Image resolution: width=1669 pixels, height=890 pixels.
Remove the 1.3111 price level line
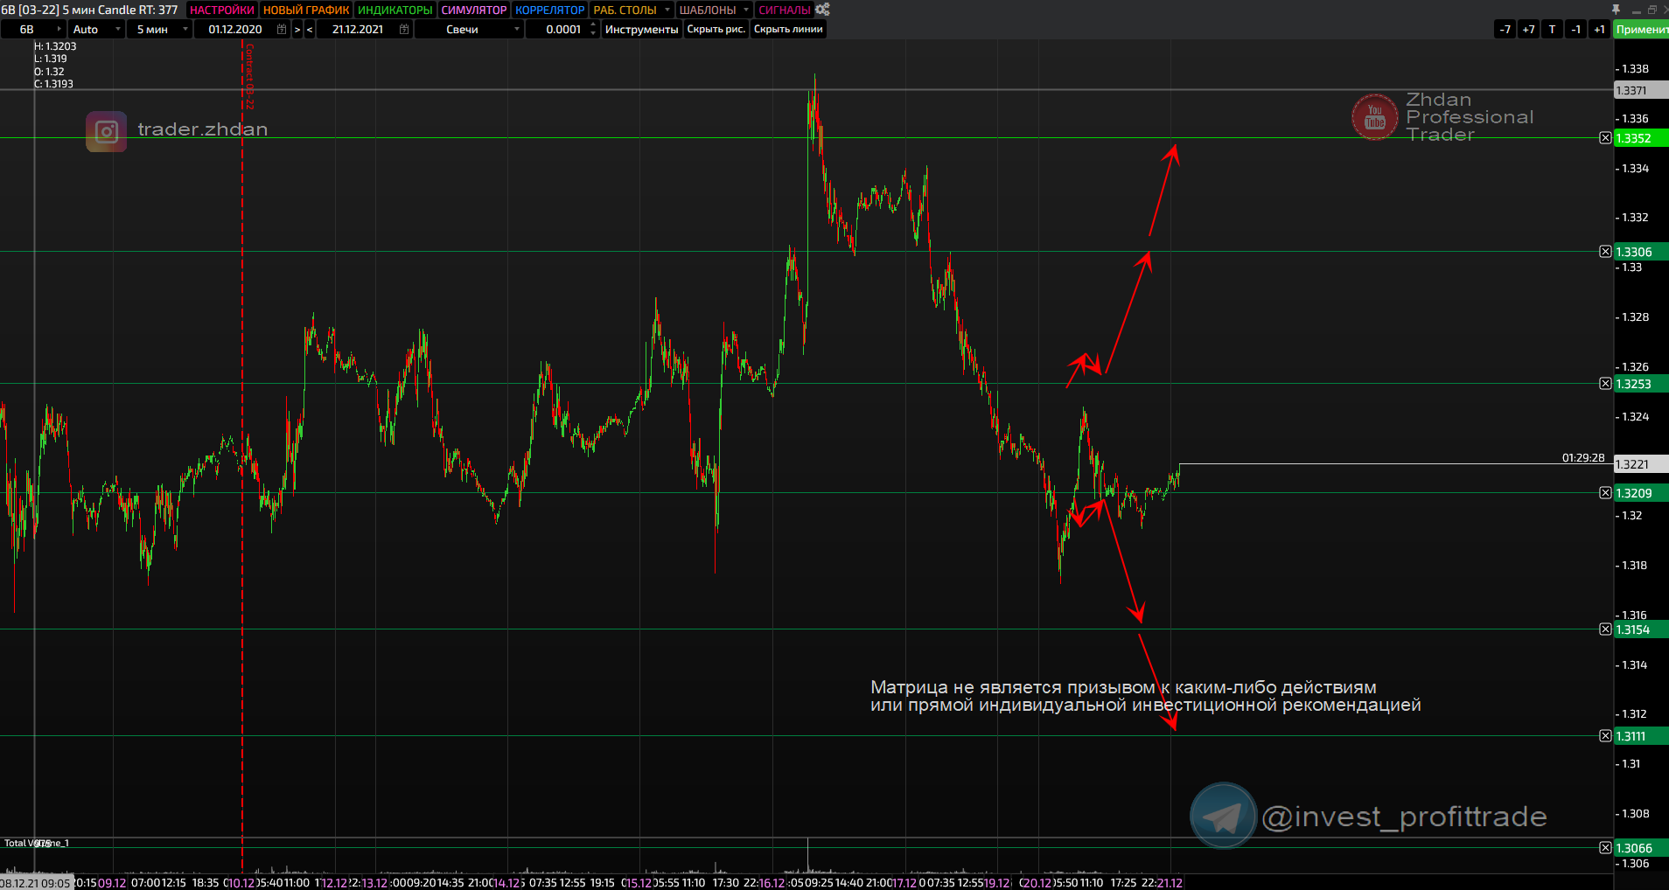pos(1605,736)
